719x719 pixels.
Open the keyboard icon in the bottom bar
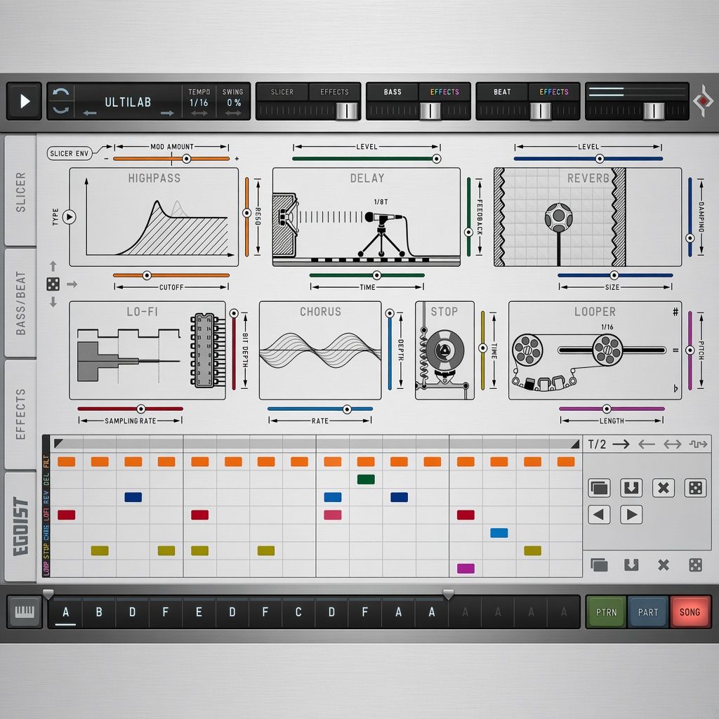pyautogui.click(x=25, y=612)
